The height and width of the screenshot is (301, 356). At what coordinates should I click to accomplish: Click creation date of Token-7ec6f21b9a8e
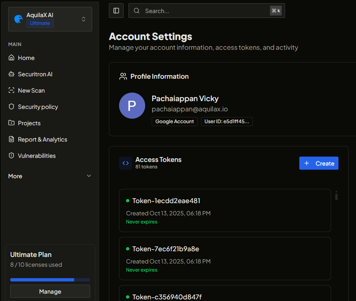(168, 261)
